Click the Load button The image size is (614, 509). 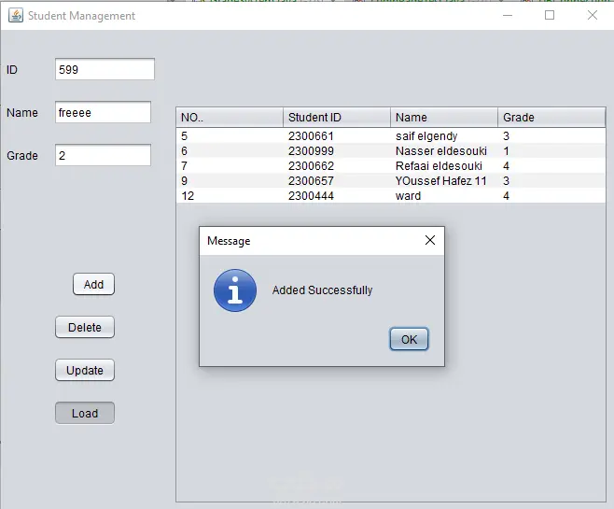coord(85,413)
